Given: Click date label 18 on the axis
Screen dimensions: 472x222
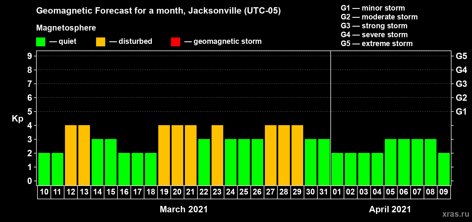Looking at the screenshot, I should click(151, 192).
